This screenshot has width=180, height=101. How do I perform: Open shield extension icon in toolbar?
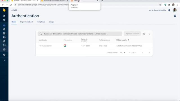(165, 5)
